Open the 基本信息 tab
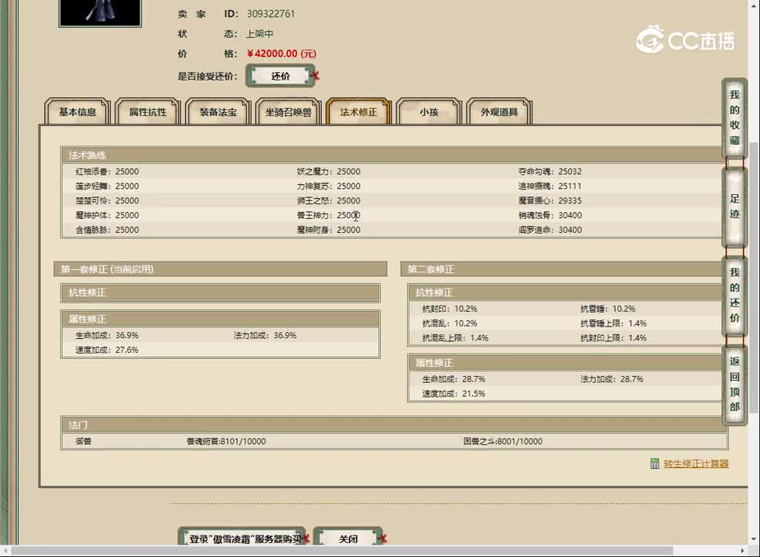760x557 pixels. pos(77,112)
